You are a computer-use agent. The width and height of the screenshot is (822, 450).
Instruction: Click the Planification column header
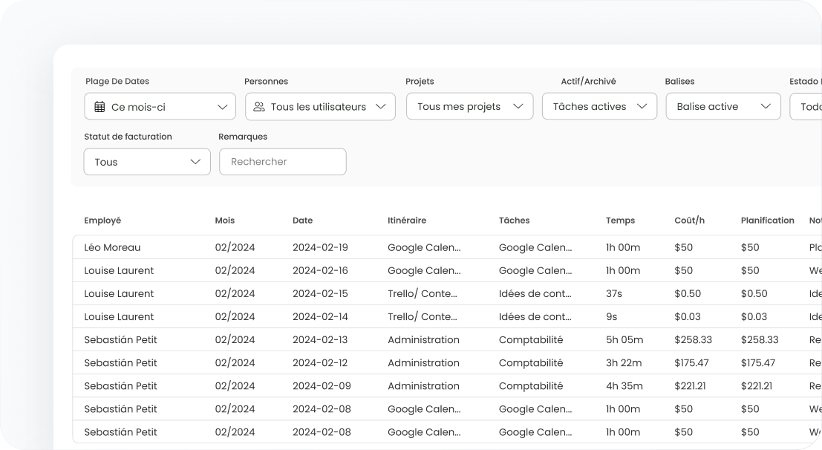tap(768, 221)
